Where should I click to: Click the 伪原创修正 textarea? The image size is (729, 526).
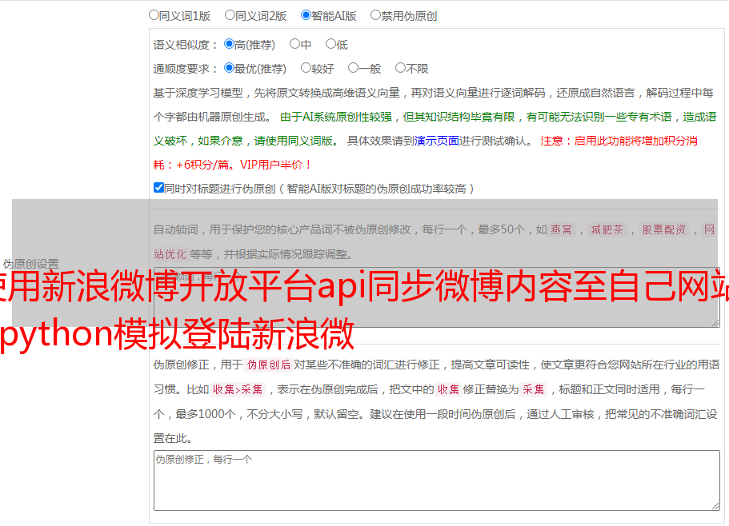point(437,480)
